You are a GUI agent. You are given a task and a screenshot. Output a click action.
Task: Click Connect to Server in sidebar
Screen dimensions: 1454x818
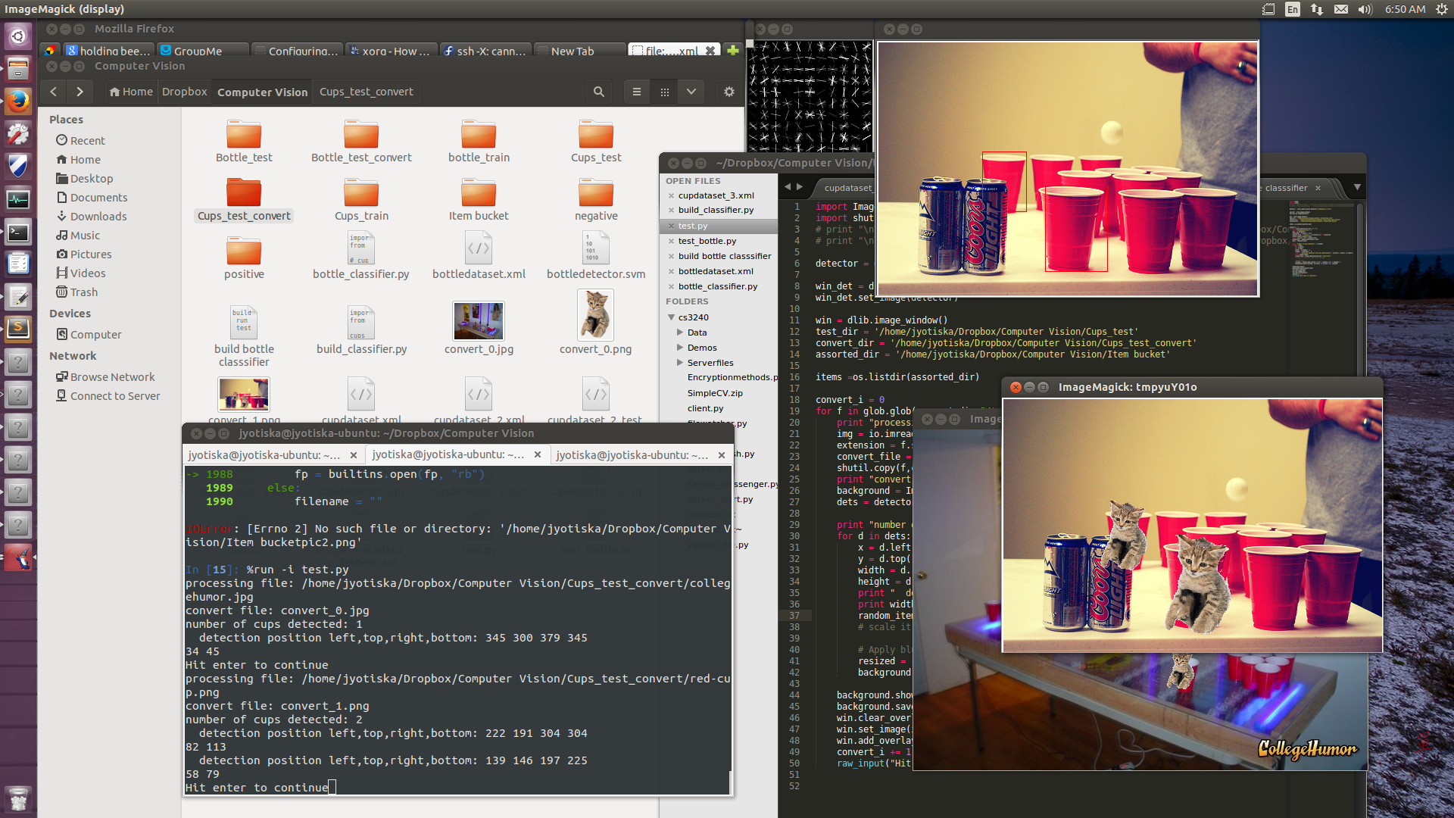(115, 396)
